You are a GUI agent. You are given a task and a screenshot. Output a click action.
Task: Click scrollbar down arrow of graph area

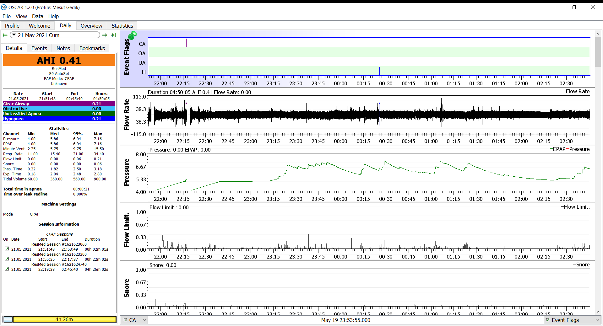598,312
